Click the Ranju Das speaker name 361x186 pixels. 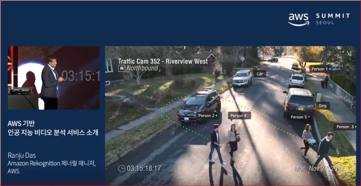tap(21, 156)
